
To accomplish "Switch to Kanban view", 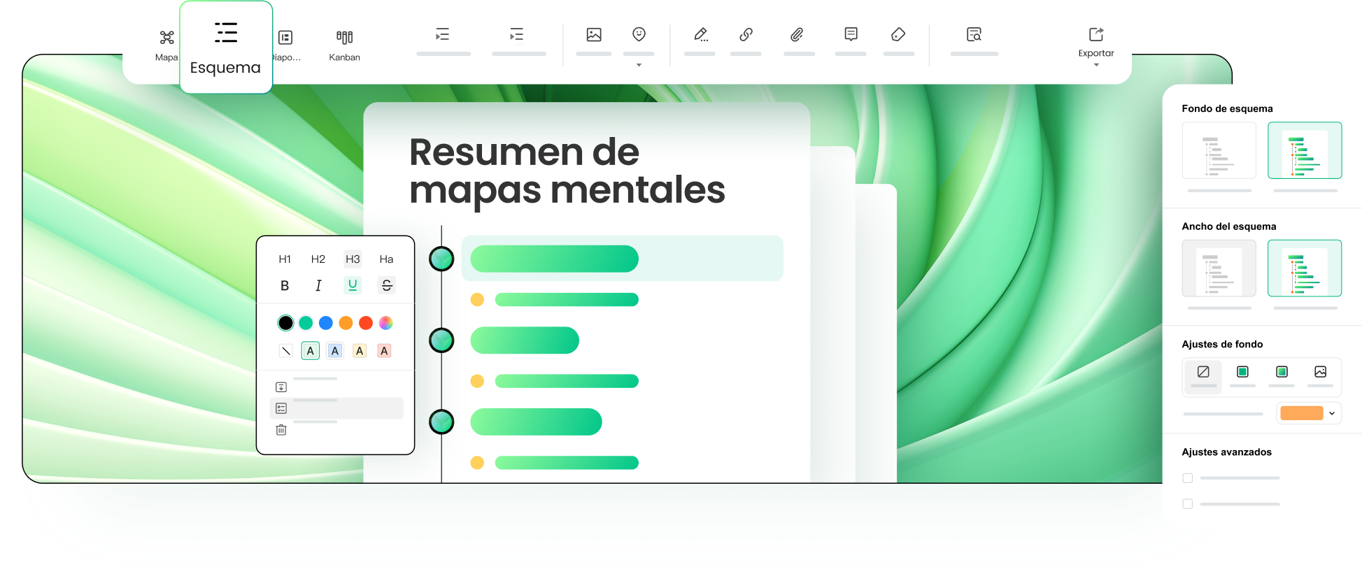I will point(345,45).
